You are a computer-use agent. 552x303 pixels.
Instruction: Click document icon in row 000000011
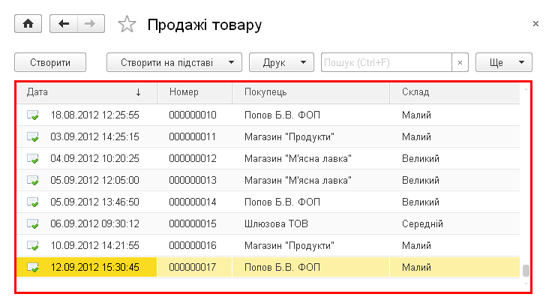click(33, 137)
